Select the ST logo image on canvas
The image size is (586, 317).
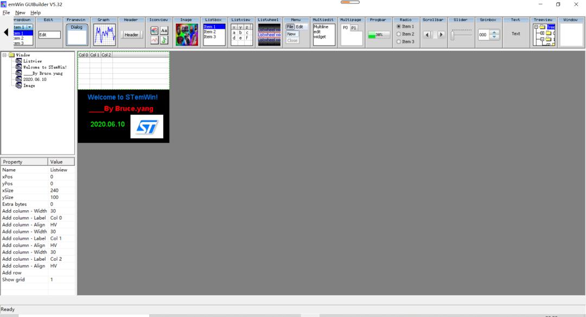coord(147,127)
